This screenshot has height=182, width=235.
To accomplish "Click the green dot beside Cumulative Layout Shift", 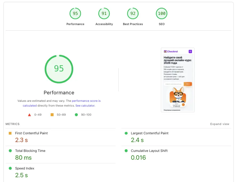I will 126,151.
